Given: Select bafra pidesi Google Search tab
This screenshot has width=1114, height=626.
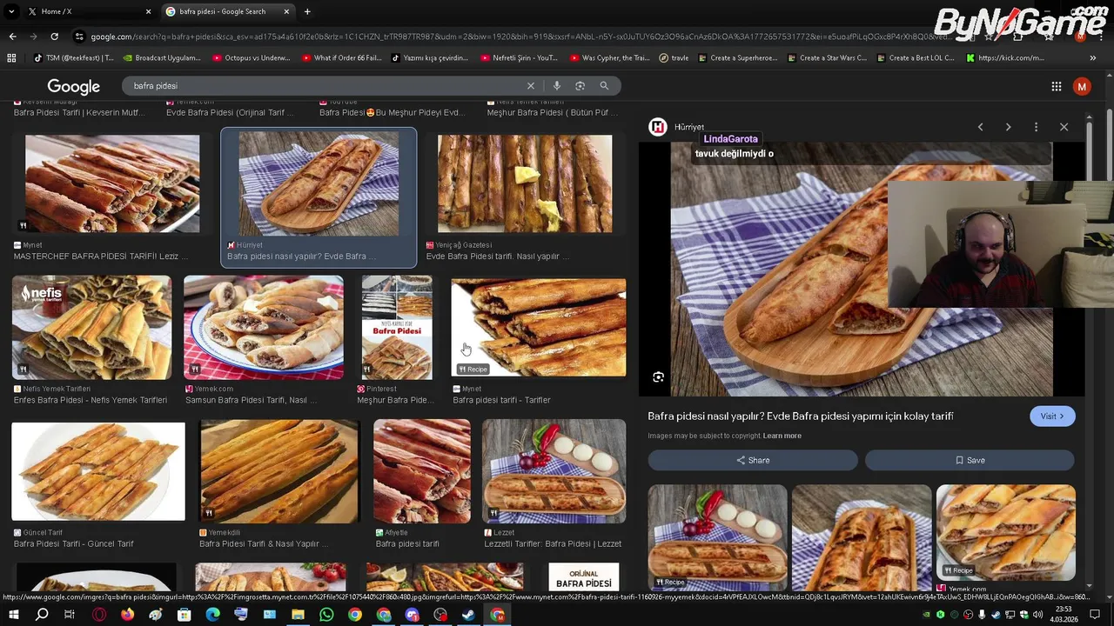Looking at the screenshot, I should point(228,11).
